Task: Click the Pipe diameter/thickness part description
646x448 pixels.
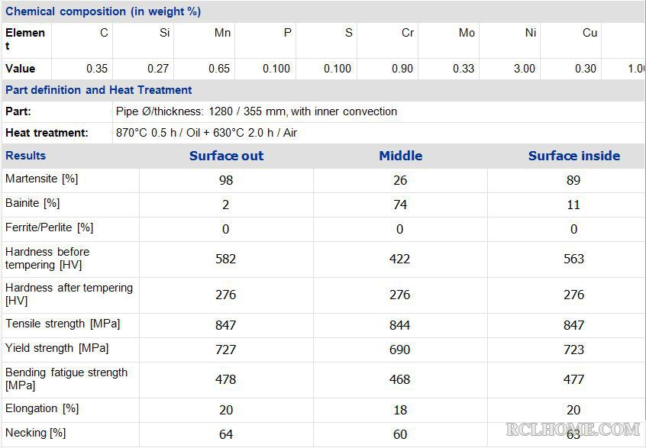Action: tap(257, 111)
